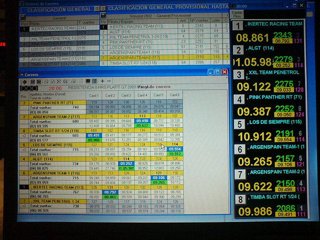
Task: Click the minus icon in Carrera toolbar
Action: click(x=109, y=81)
